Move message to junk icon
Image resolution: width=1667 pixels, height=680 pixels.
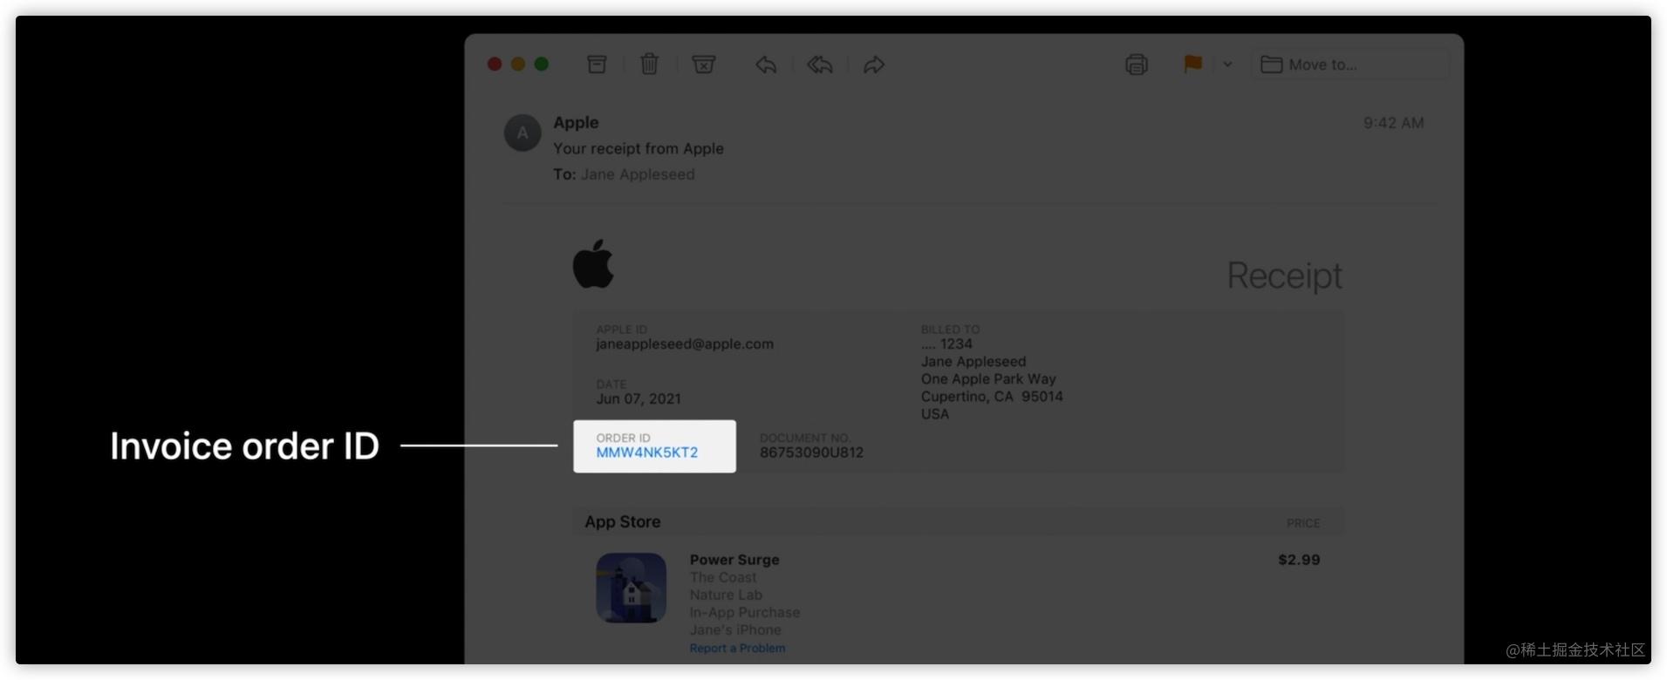(x=703, y=65)
